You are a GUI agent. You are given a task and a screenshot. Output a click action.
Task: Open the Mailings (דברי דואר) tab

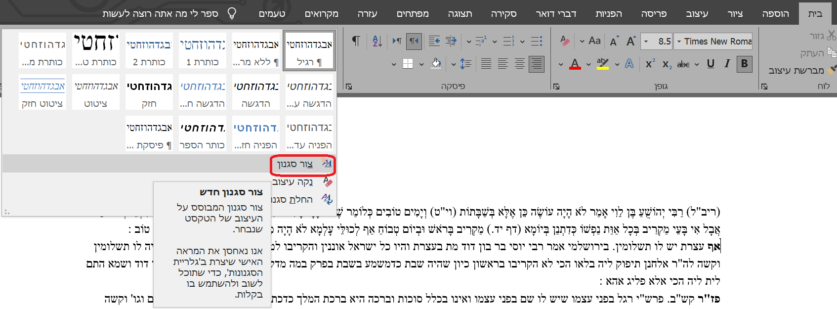coord(556,13)
